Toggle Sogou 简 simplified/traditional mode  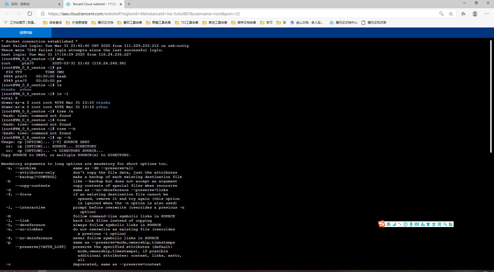pos(439,224)
